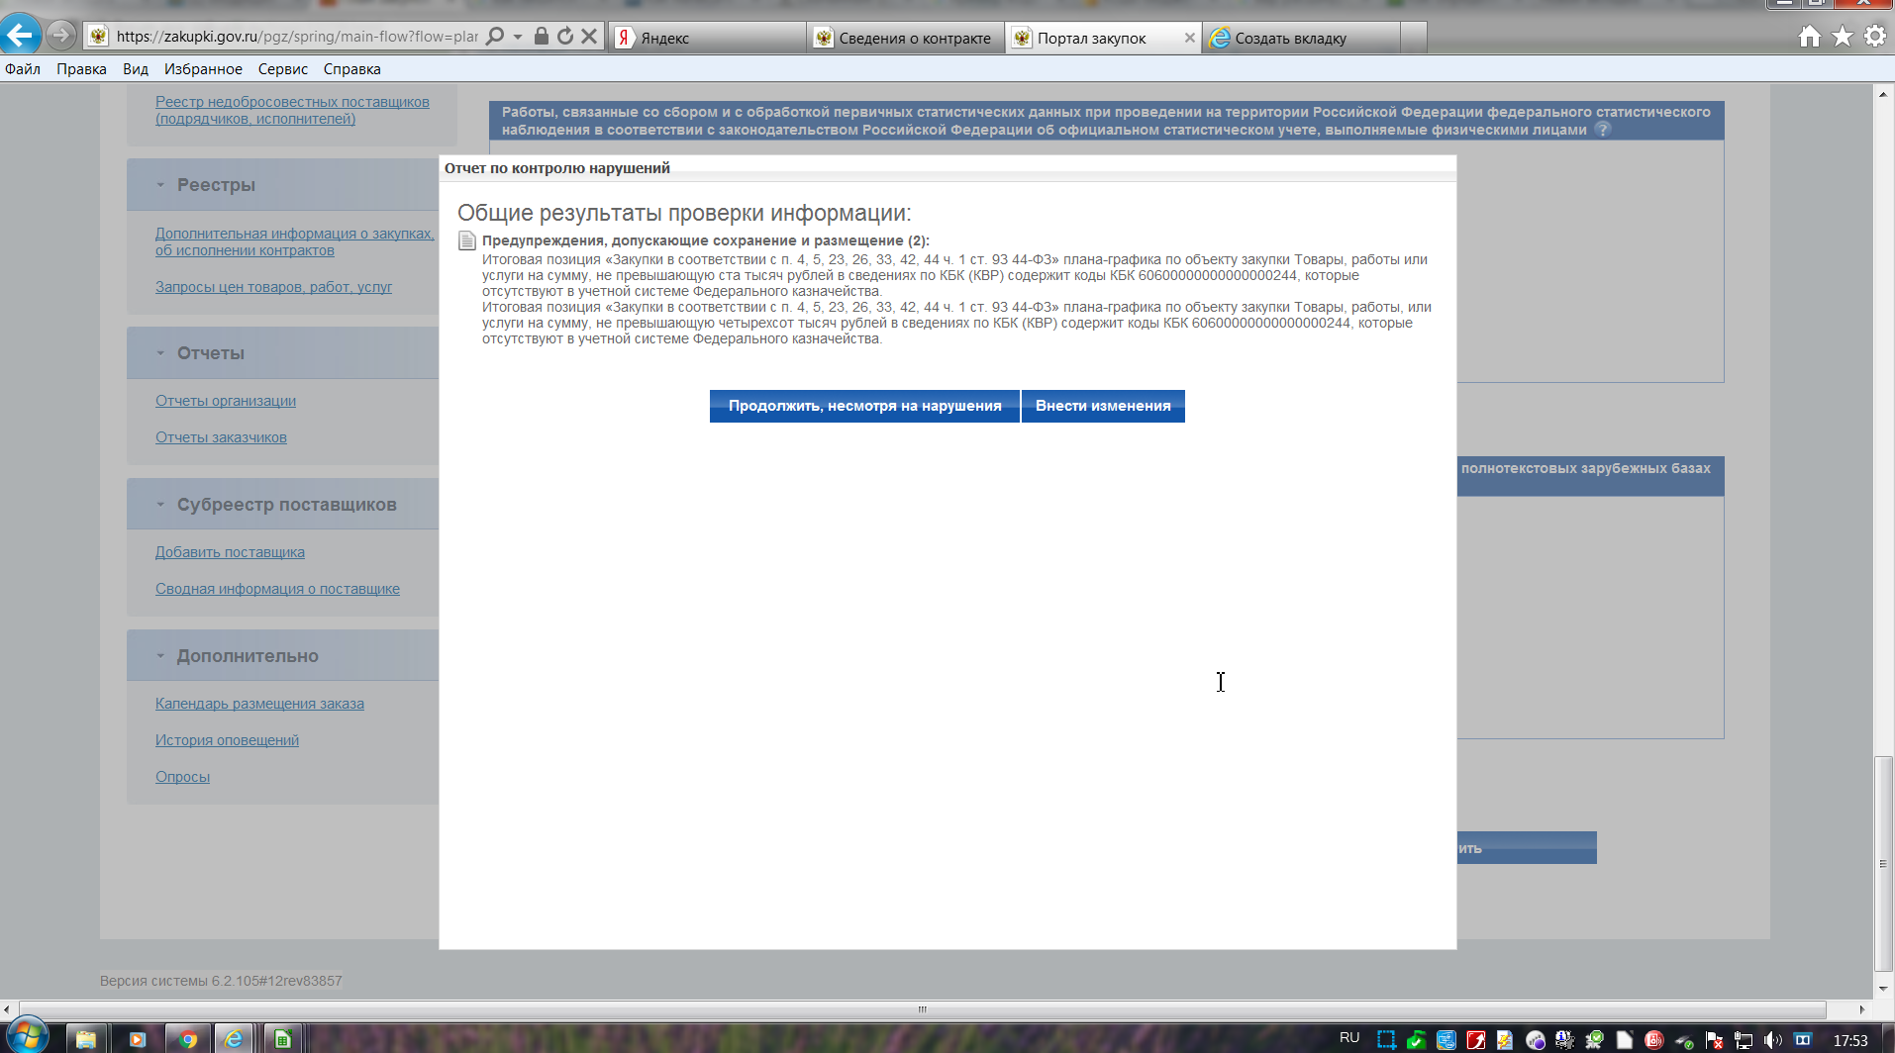Collapse the Отчеты sidebar section
Image resolution: width=1895 pixels, height=1053 pixels.
click(x=160, y=353)
